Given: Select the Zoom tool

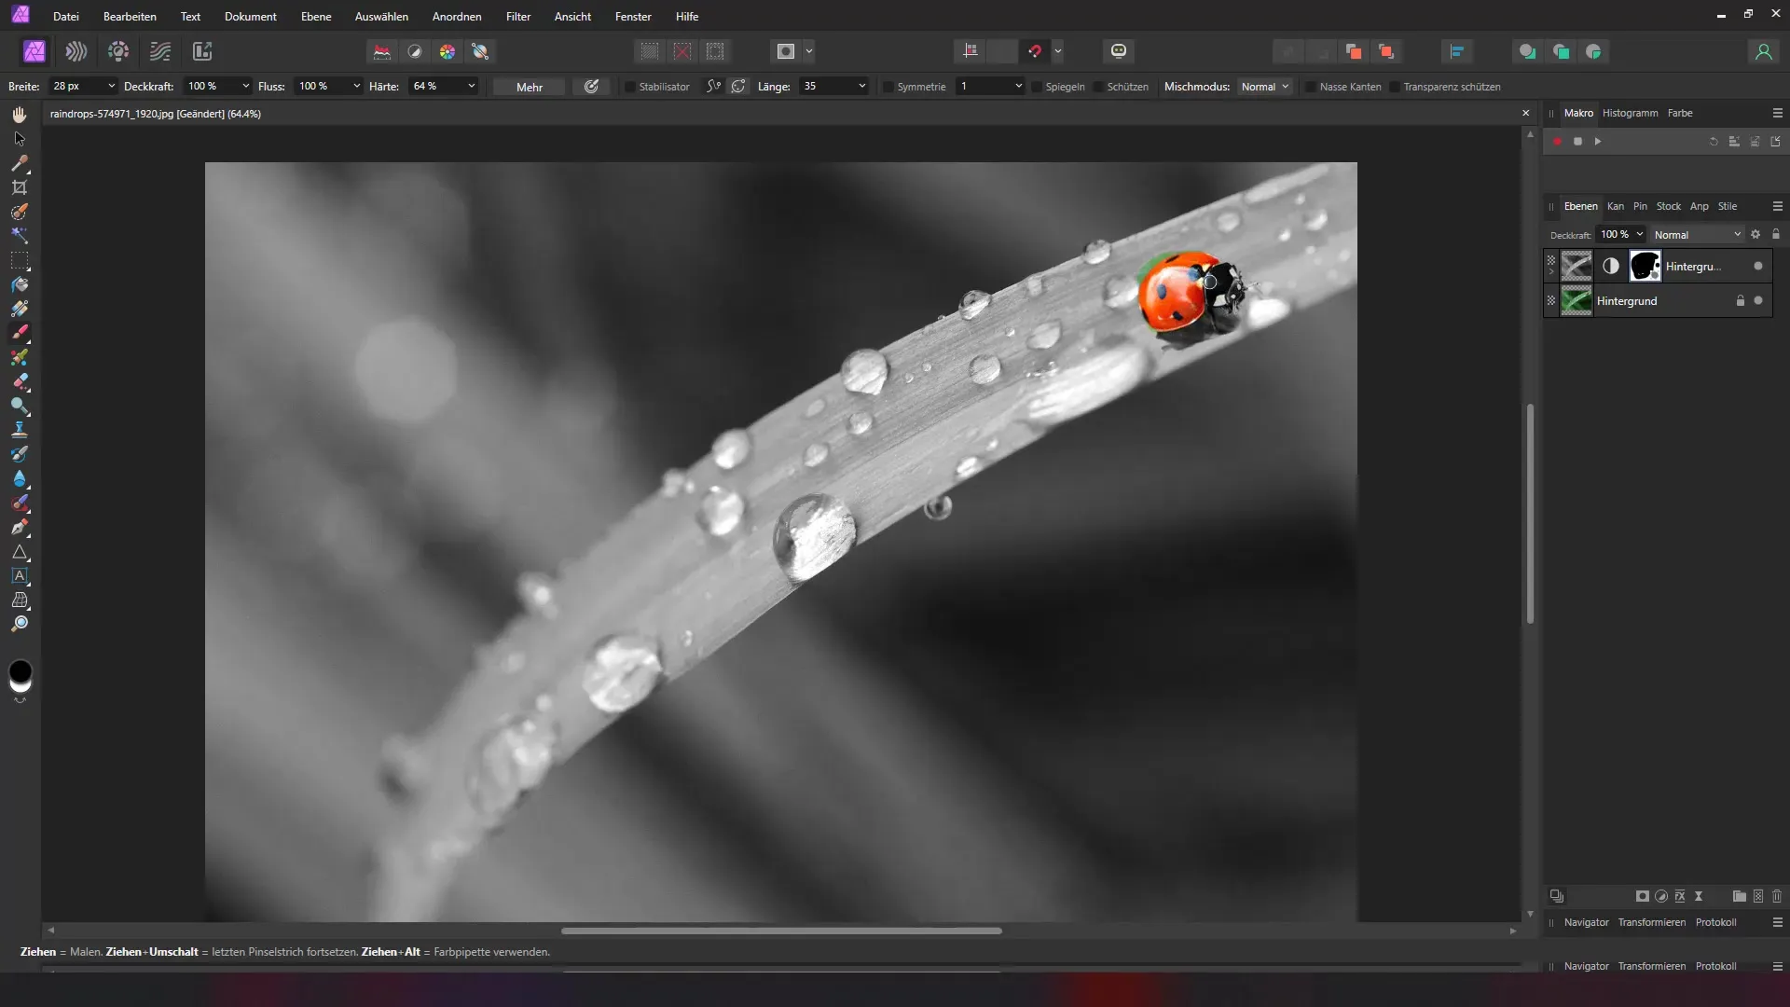Looking at the screenshot, I should [x=20, y=624].
